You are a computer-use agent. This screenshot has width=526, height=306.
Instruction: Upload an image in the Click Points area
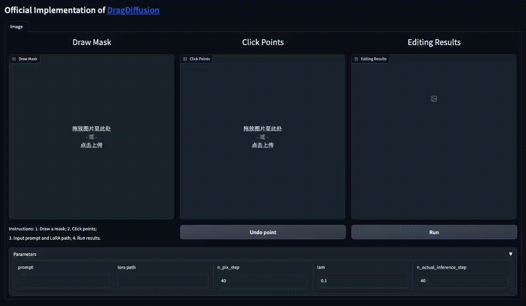[263, 137]
